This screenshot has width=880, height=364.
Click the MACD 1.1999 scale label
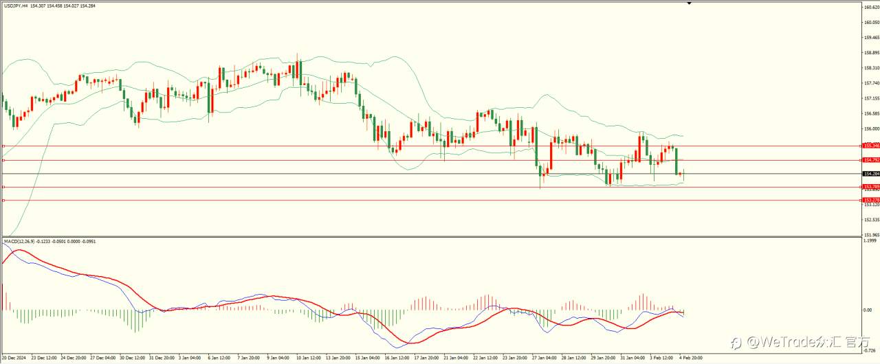872,241
